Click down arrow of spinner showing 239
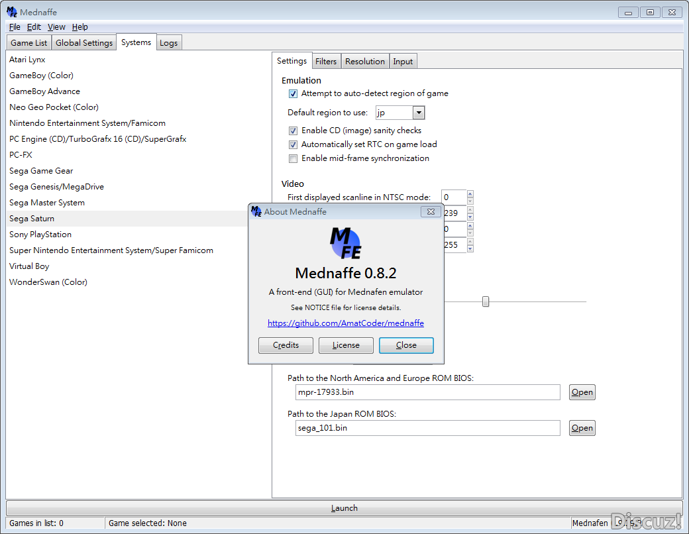 coord(470,217)
